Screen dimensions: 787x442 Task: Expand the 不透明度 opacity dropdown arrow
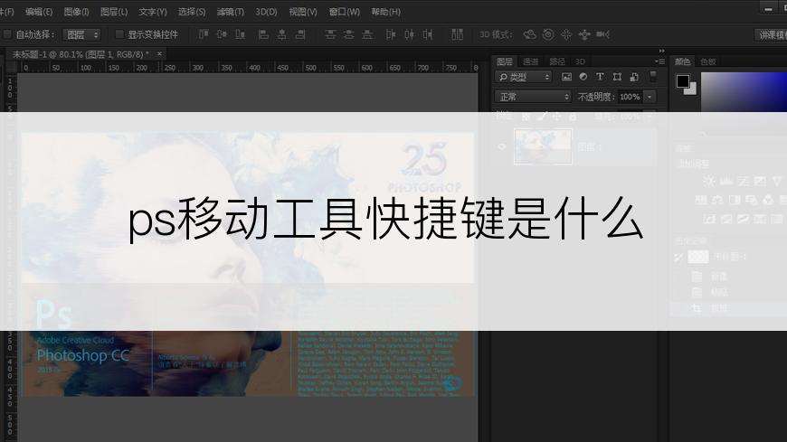pyautogui.click(x=650, y=97)
